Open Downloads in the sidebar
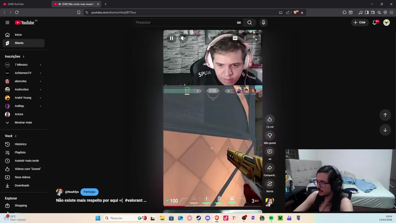Screen dimensions: 396x223 coord(24,186)
